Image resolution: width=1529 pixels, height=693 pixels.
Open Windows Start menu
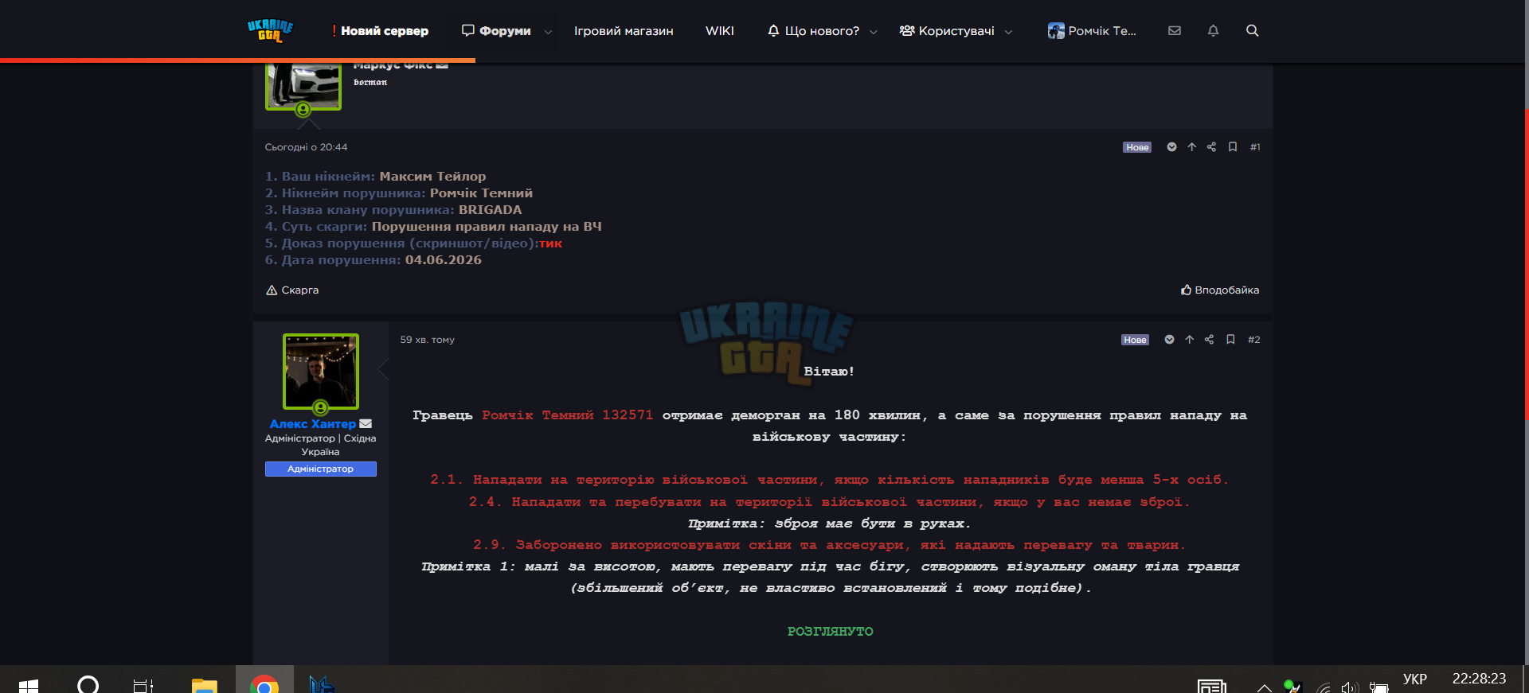coord(29,685)
